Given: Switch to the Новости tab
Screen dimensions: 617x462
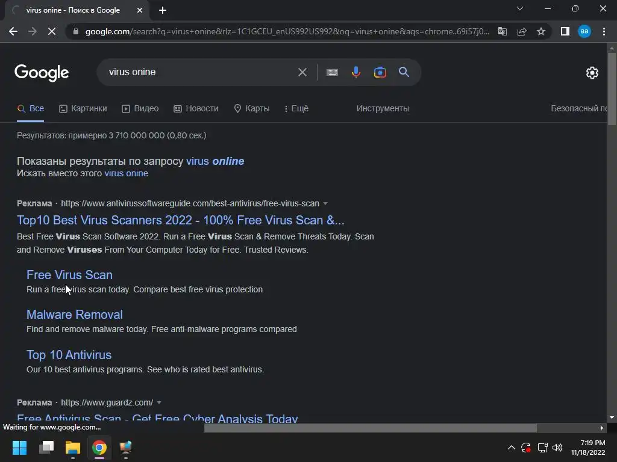Looking at the screenshot, I should (x=196, y=108).
